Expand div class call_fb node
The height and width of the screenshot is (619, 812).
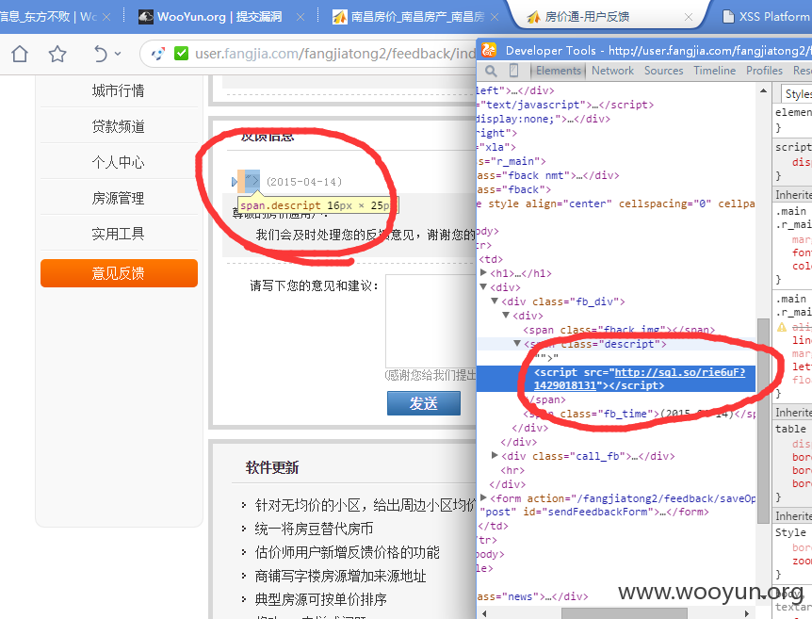pos(495,455)
